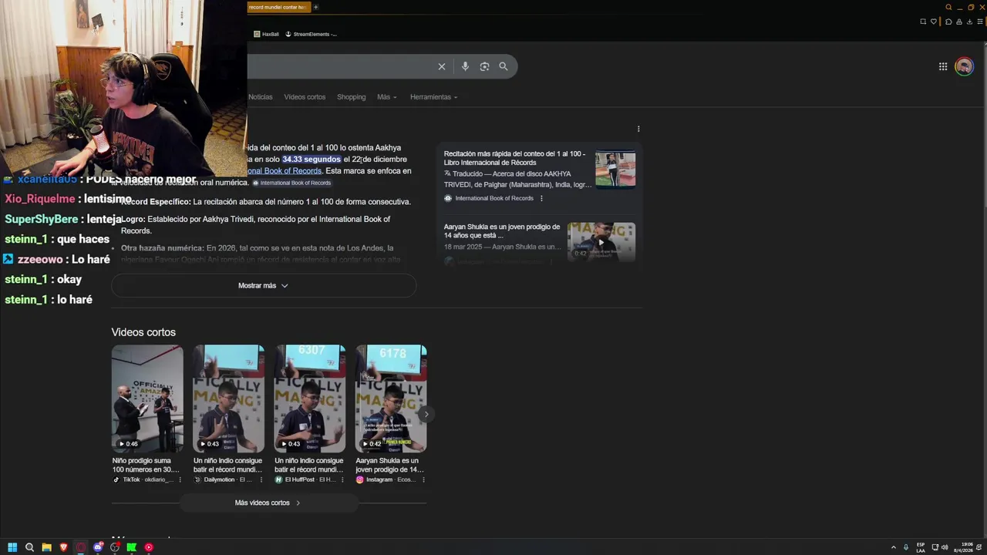This screenshot has width=987, height=555.
Task: Open Discord from the taskbar
Action: click(x=98, y=547)
